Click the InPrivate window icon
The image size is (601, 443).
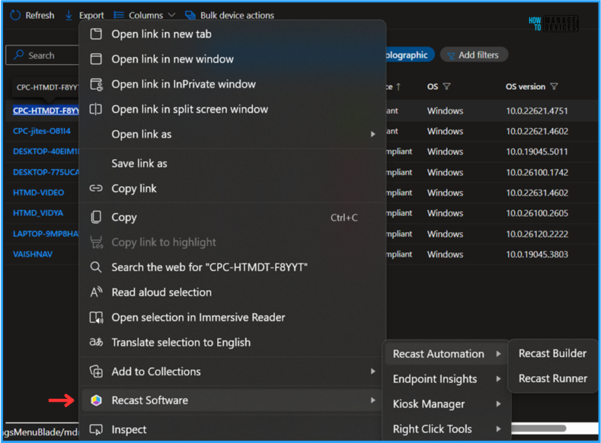(96, 84)
